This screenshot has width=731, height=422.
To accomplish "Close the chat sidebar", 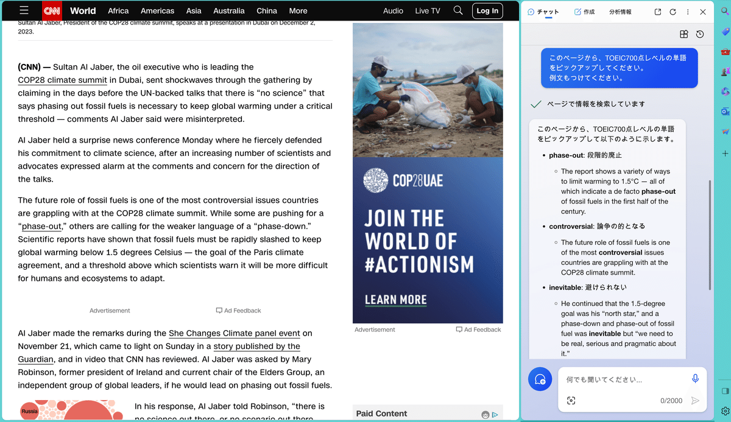I will pyautogui.click(x=703, y=12).
